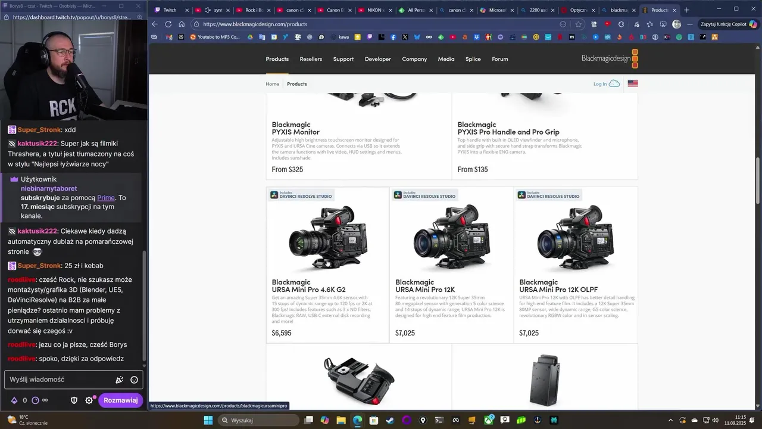
Task: Click the celebration icon in chat input
Action: pos(119,380)
